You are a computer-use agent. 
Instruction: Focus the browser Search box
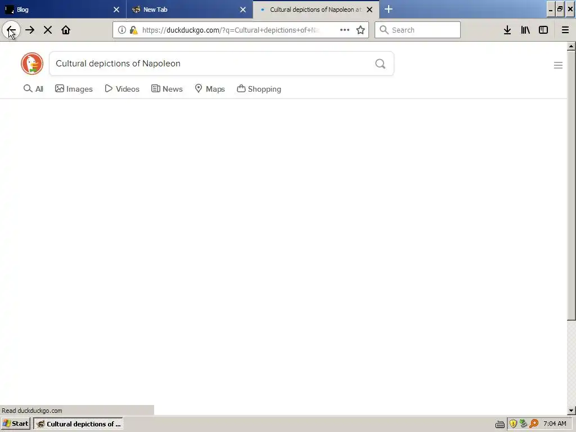click(x=418, y=30)
